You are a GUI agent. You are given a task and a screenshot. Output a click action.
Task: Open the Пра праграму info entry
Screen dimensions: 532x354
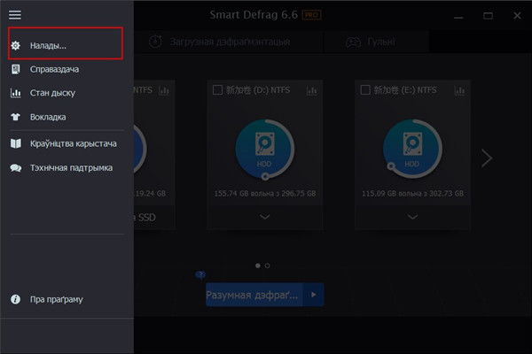coord(15,299)
